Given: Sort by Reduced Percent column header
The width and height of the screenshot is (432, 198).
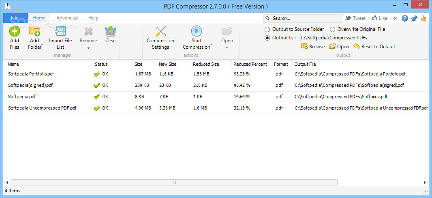Looking at the screenshot, I should pyautogui.click(x=250, y=64).
